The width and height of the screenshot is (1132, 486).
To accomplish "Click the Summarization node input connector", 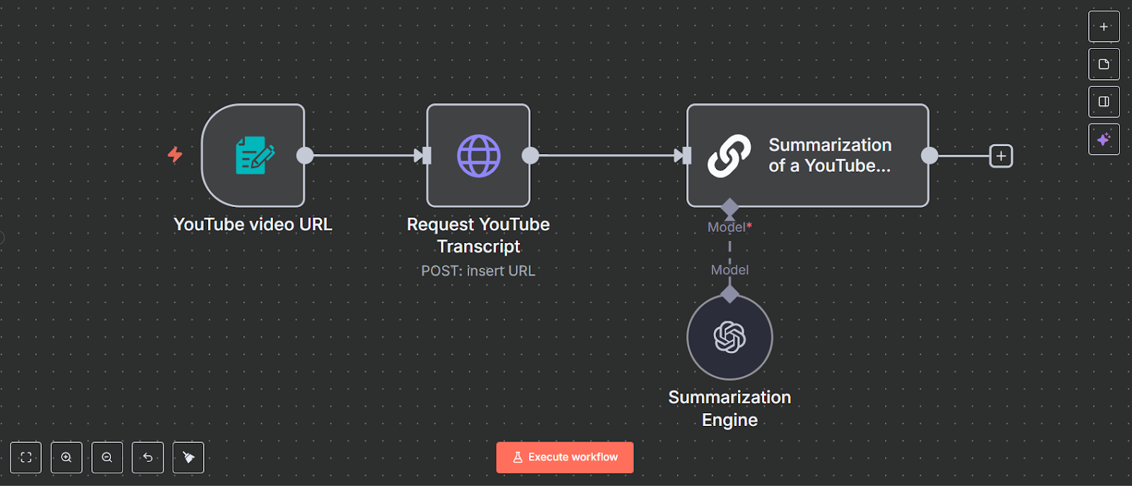I will (686, 155).
